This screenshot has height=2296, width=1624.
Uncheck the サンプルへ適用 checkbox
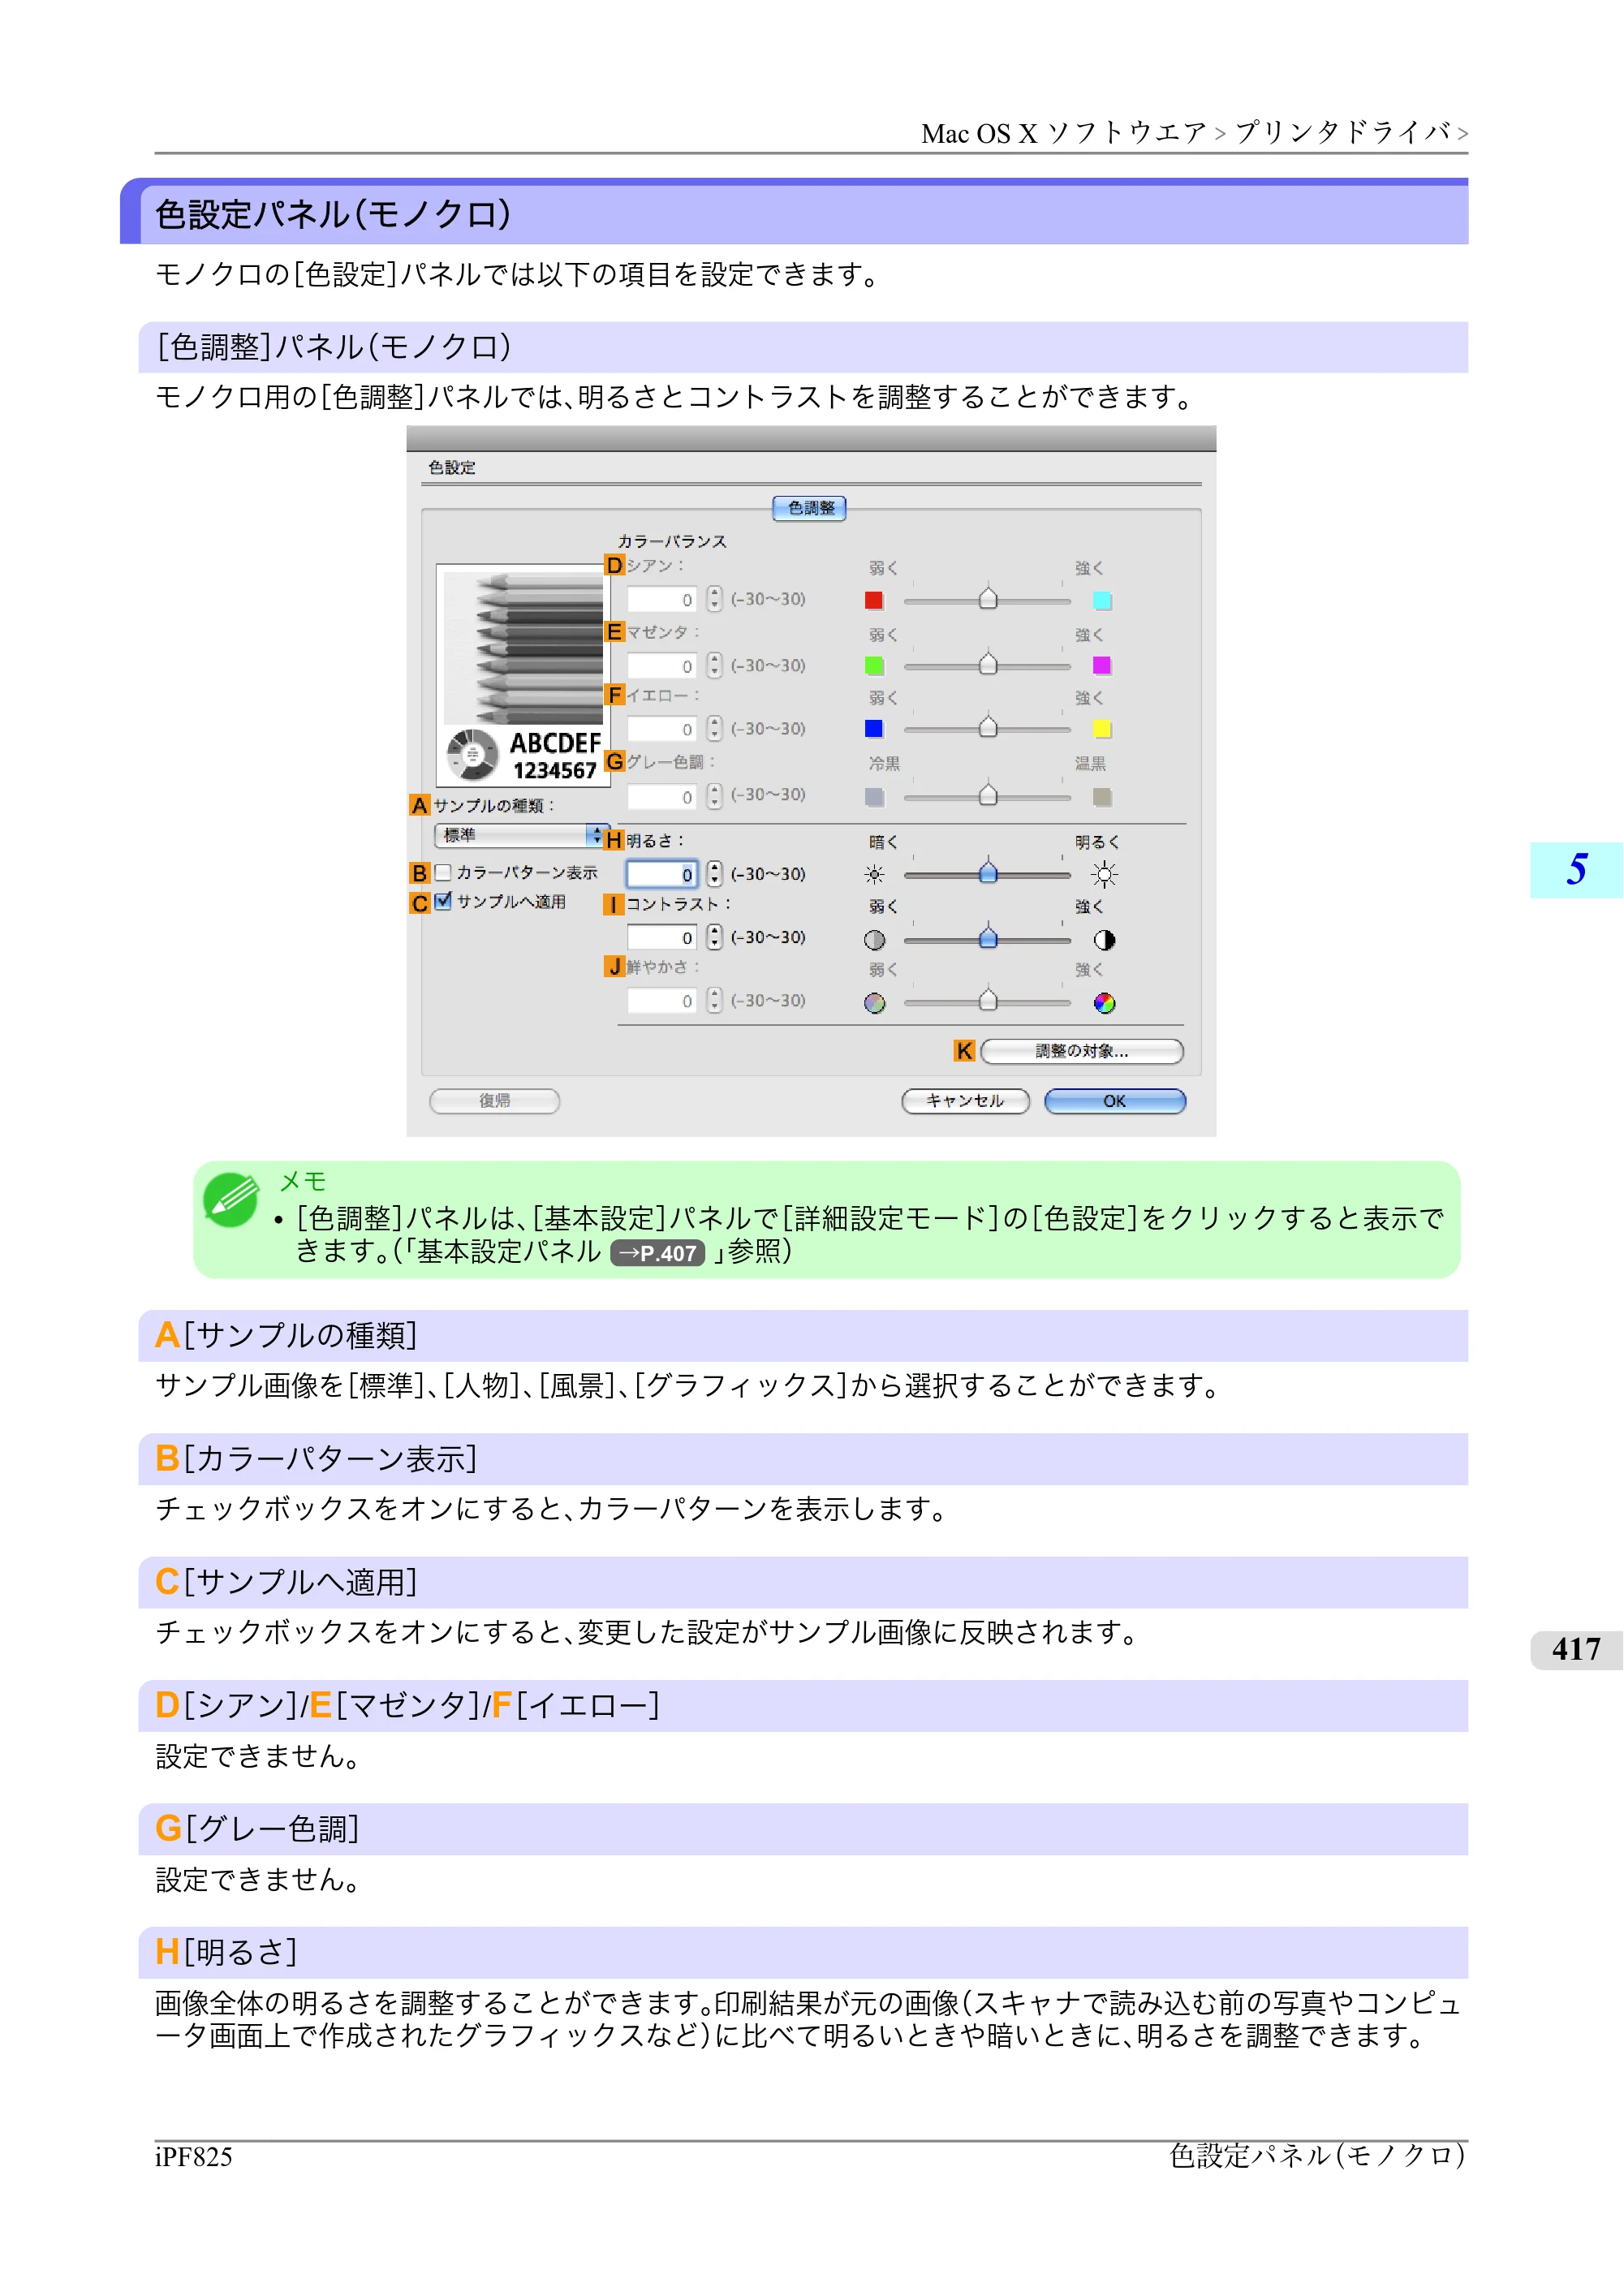pyautogui.click(x=443, y=901)
